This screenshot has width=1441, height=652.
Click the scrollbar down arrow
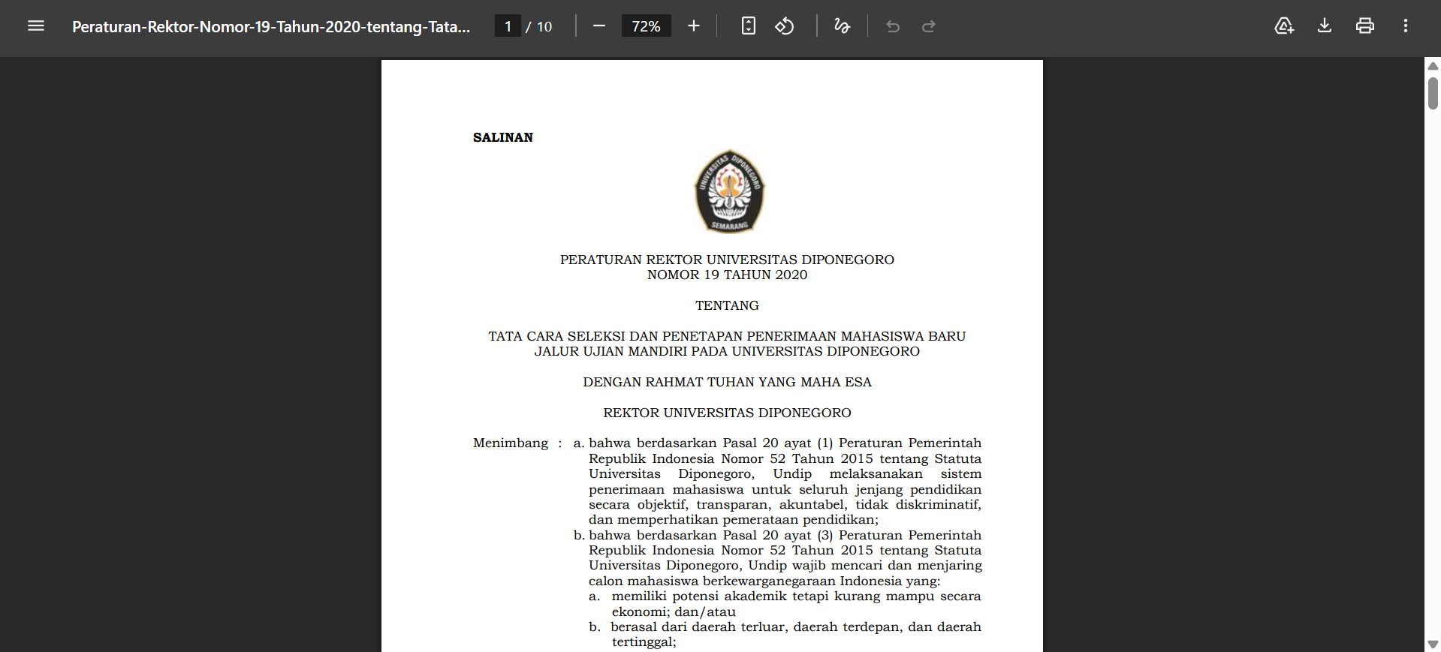1433,644
